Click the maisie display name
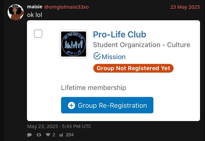205x141 pixels. click(34, 7)
